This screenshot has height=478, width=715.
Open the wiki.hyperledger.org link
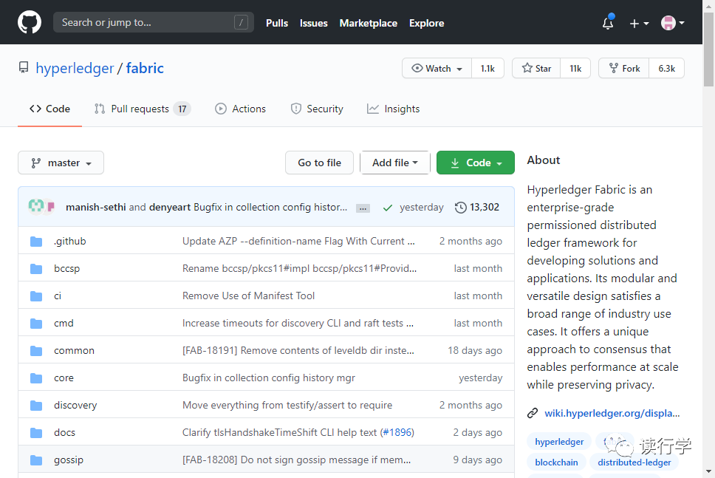click(x=612, y=413)
